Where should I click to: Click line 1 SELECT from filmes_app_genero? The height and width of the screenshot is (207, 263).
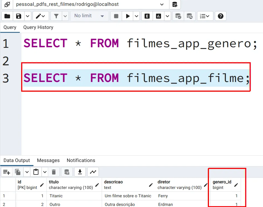click(x=140, y=43)
